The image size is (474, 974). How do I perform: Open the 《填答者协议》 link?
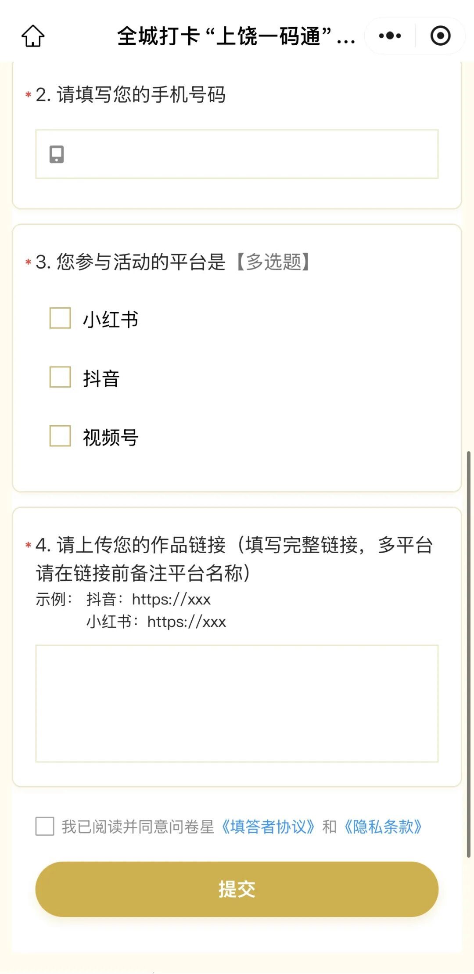click(x=268, y=827)
